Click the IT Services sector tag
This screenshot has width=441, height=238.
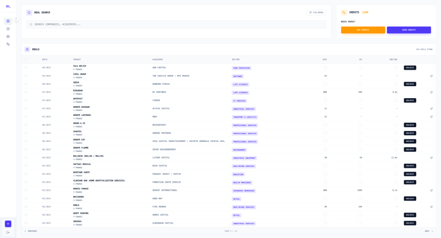pos(239,101)
